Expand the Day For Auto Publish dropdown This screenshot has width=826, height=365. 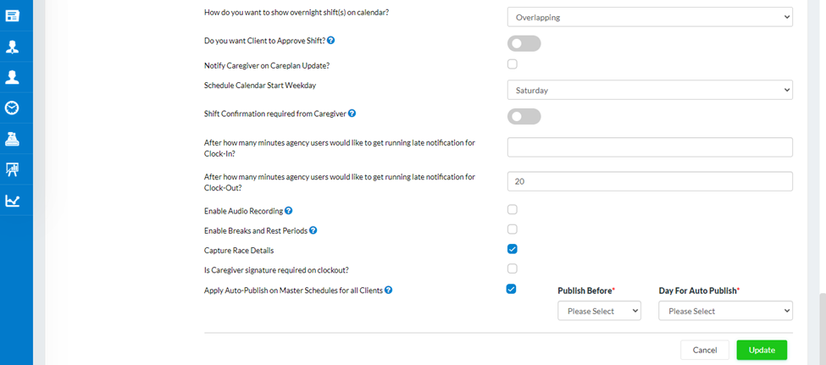pos(725,311)
